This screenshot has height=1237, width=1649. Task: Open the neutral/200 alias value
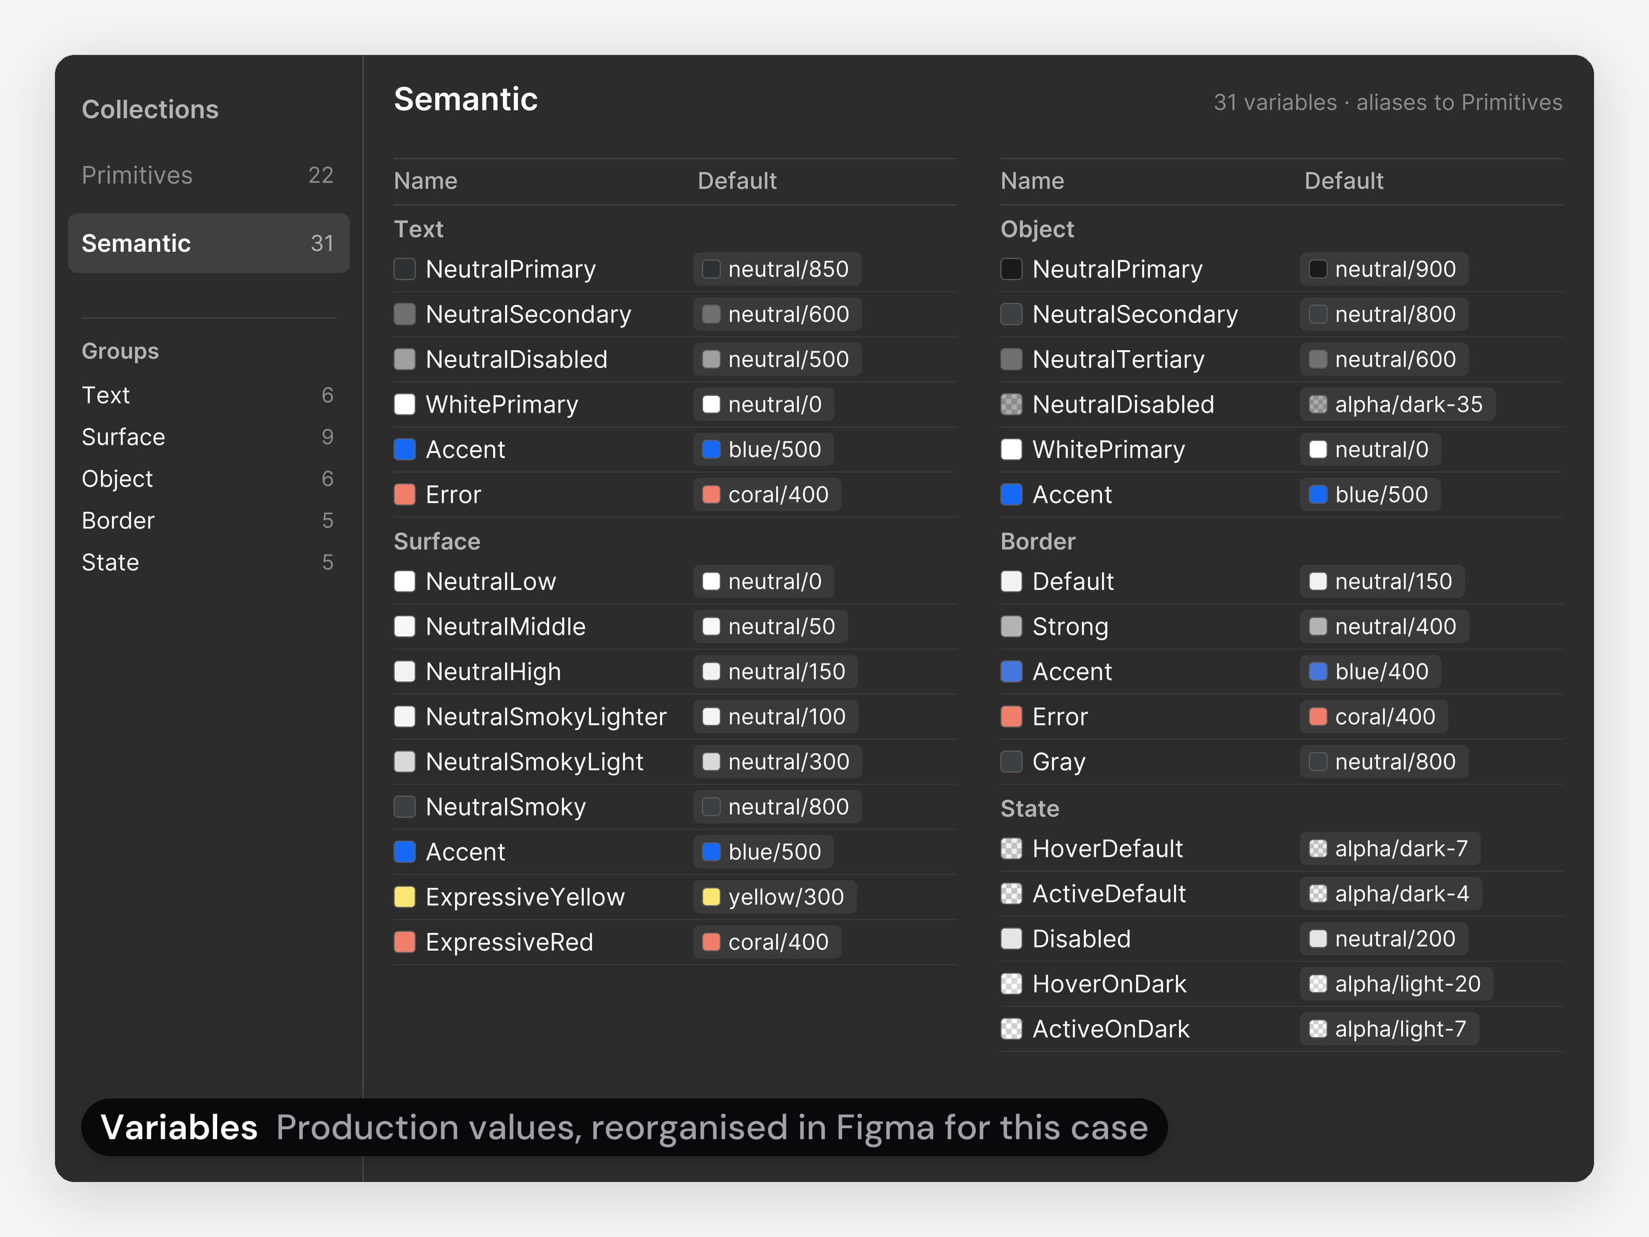[1384, 939]
